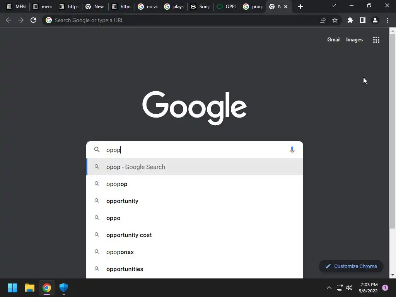Switch to the Sony tab
Image resolution: width=396 pixels, height=297 pixels.
(x=201, y=7)
